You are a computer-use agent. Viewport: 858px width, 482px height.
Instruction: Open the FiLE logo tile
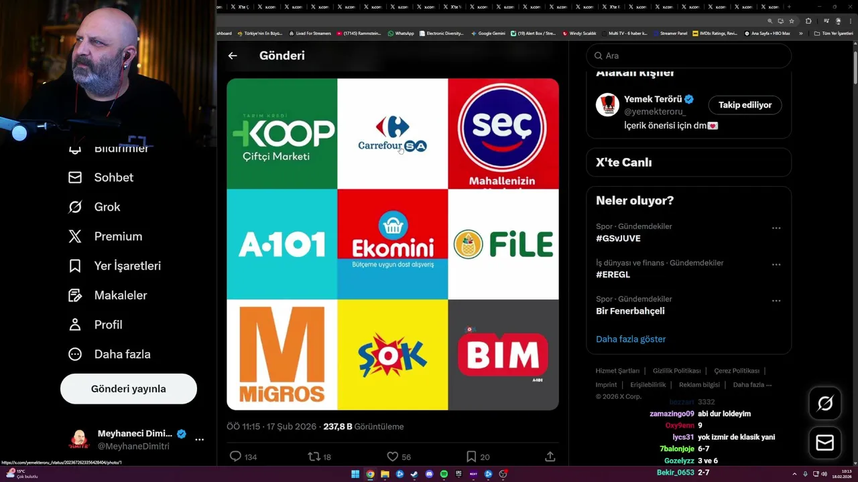click(503, 244)
